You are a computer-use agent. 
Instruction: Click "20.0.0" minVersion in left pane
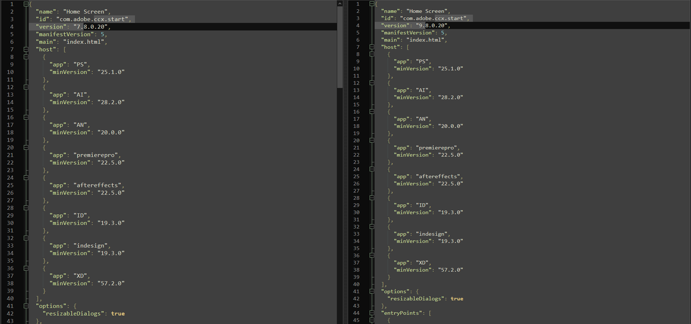click(x=111, y=133)
